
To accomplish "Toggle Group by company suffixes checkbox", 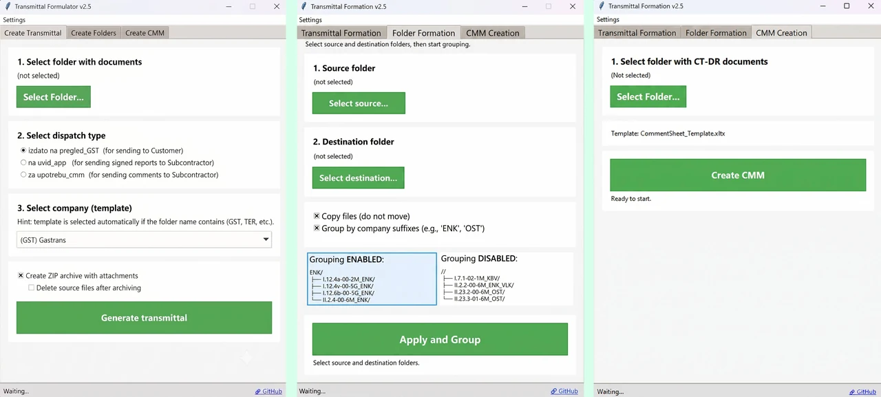I will 317,228.
